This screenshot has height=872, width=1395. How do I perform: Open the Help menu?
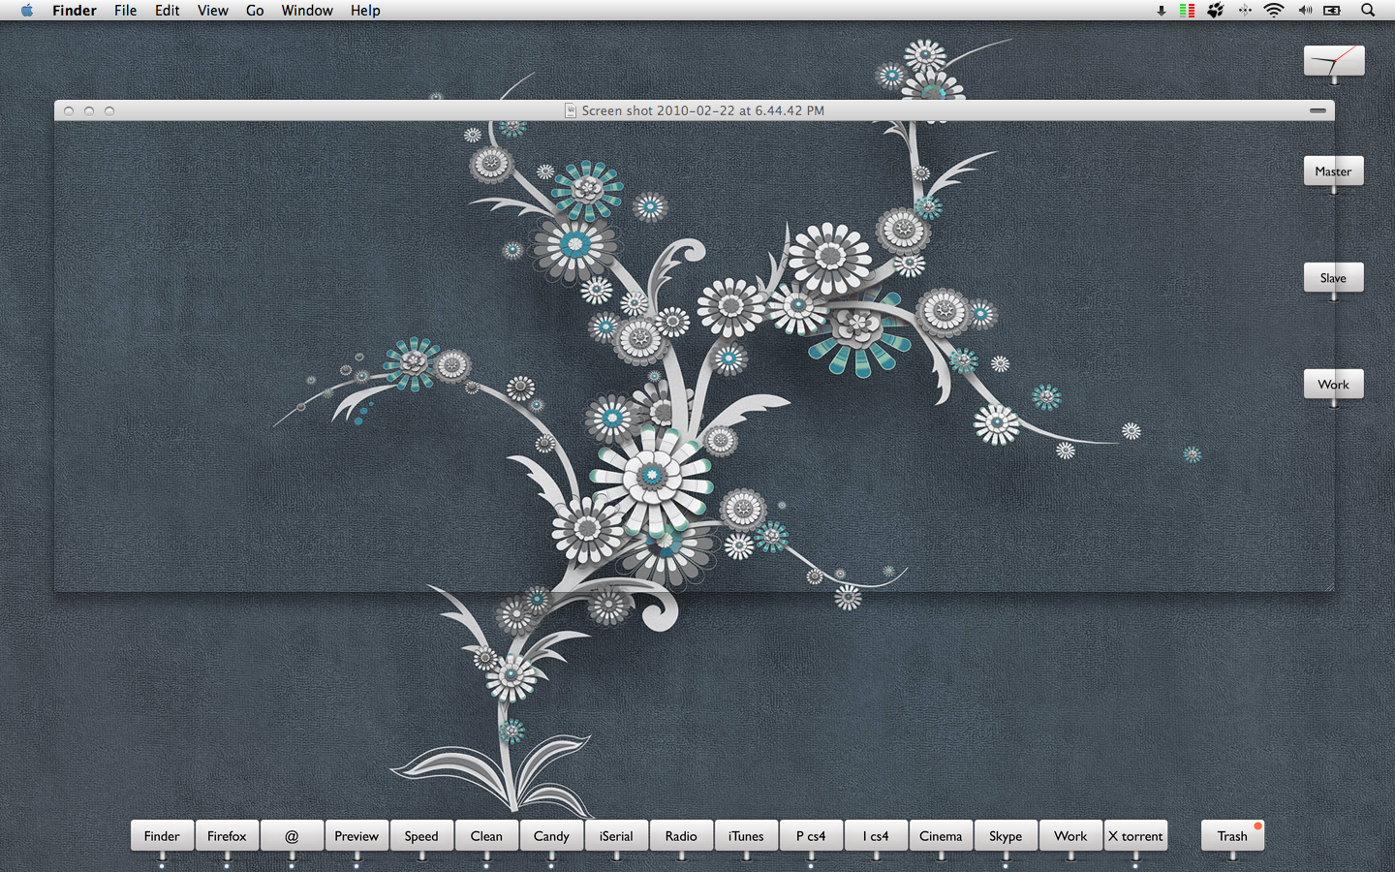coord(365,11)
